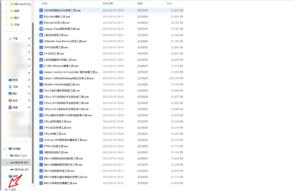Click the 98 个项目 status bar text
293x191 pixels.
[x=10, y=189]
